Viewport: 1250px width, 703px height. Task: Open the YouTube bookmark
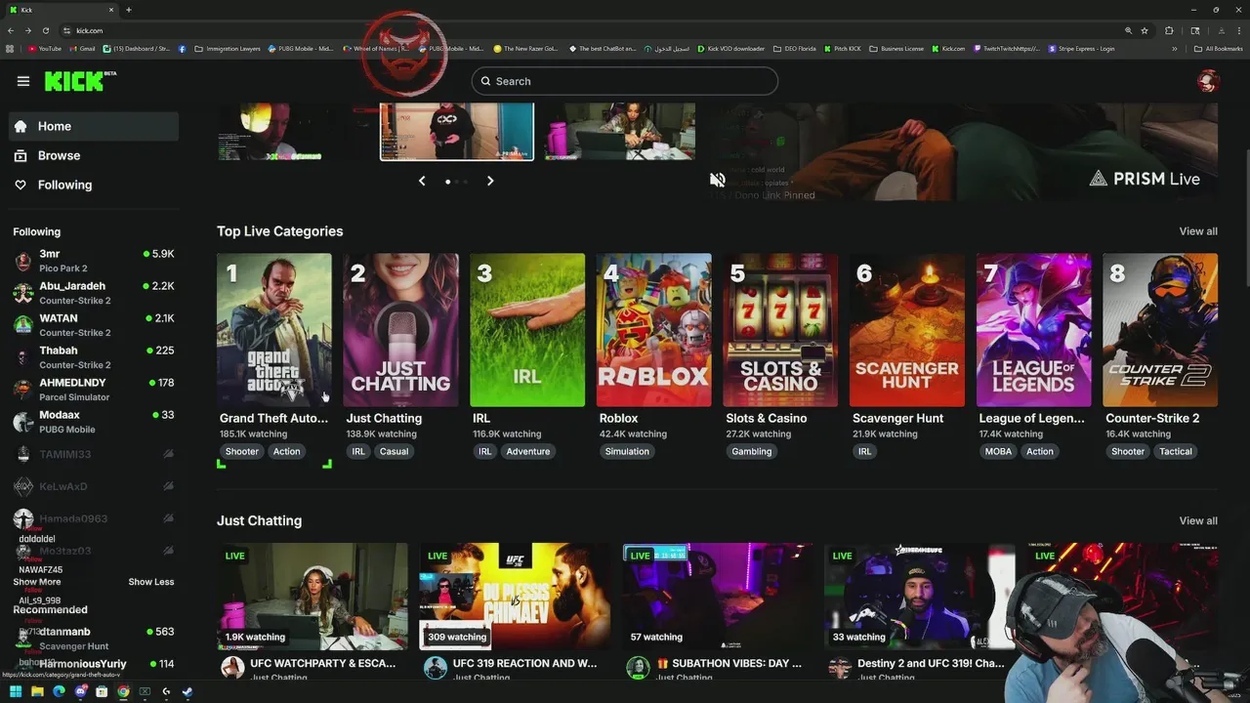point(45,49)
